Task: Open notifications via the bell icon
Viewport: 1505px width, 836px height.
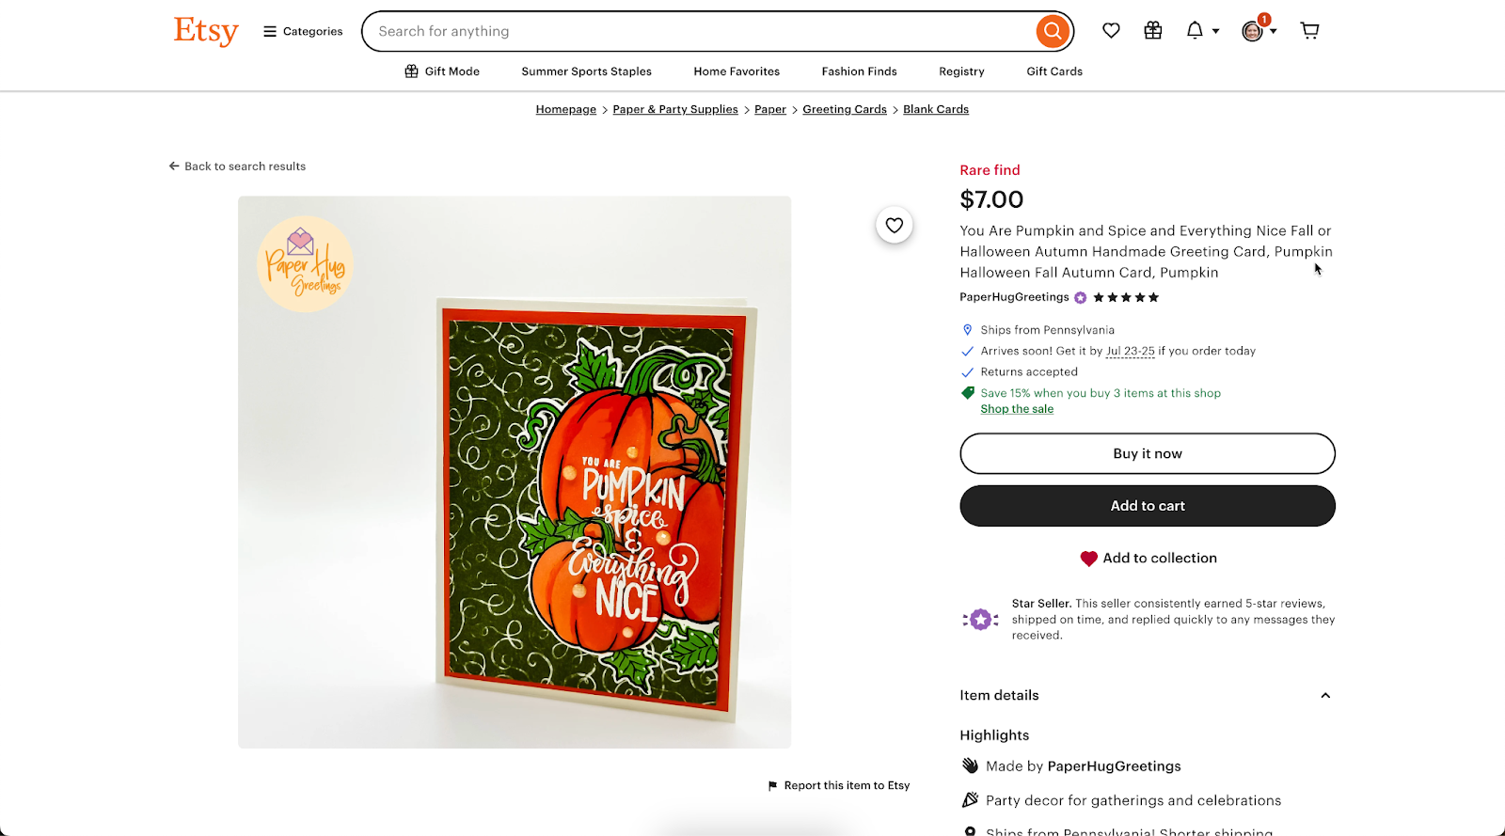Action: [x=1196, y=29]
